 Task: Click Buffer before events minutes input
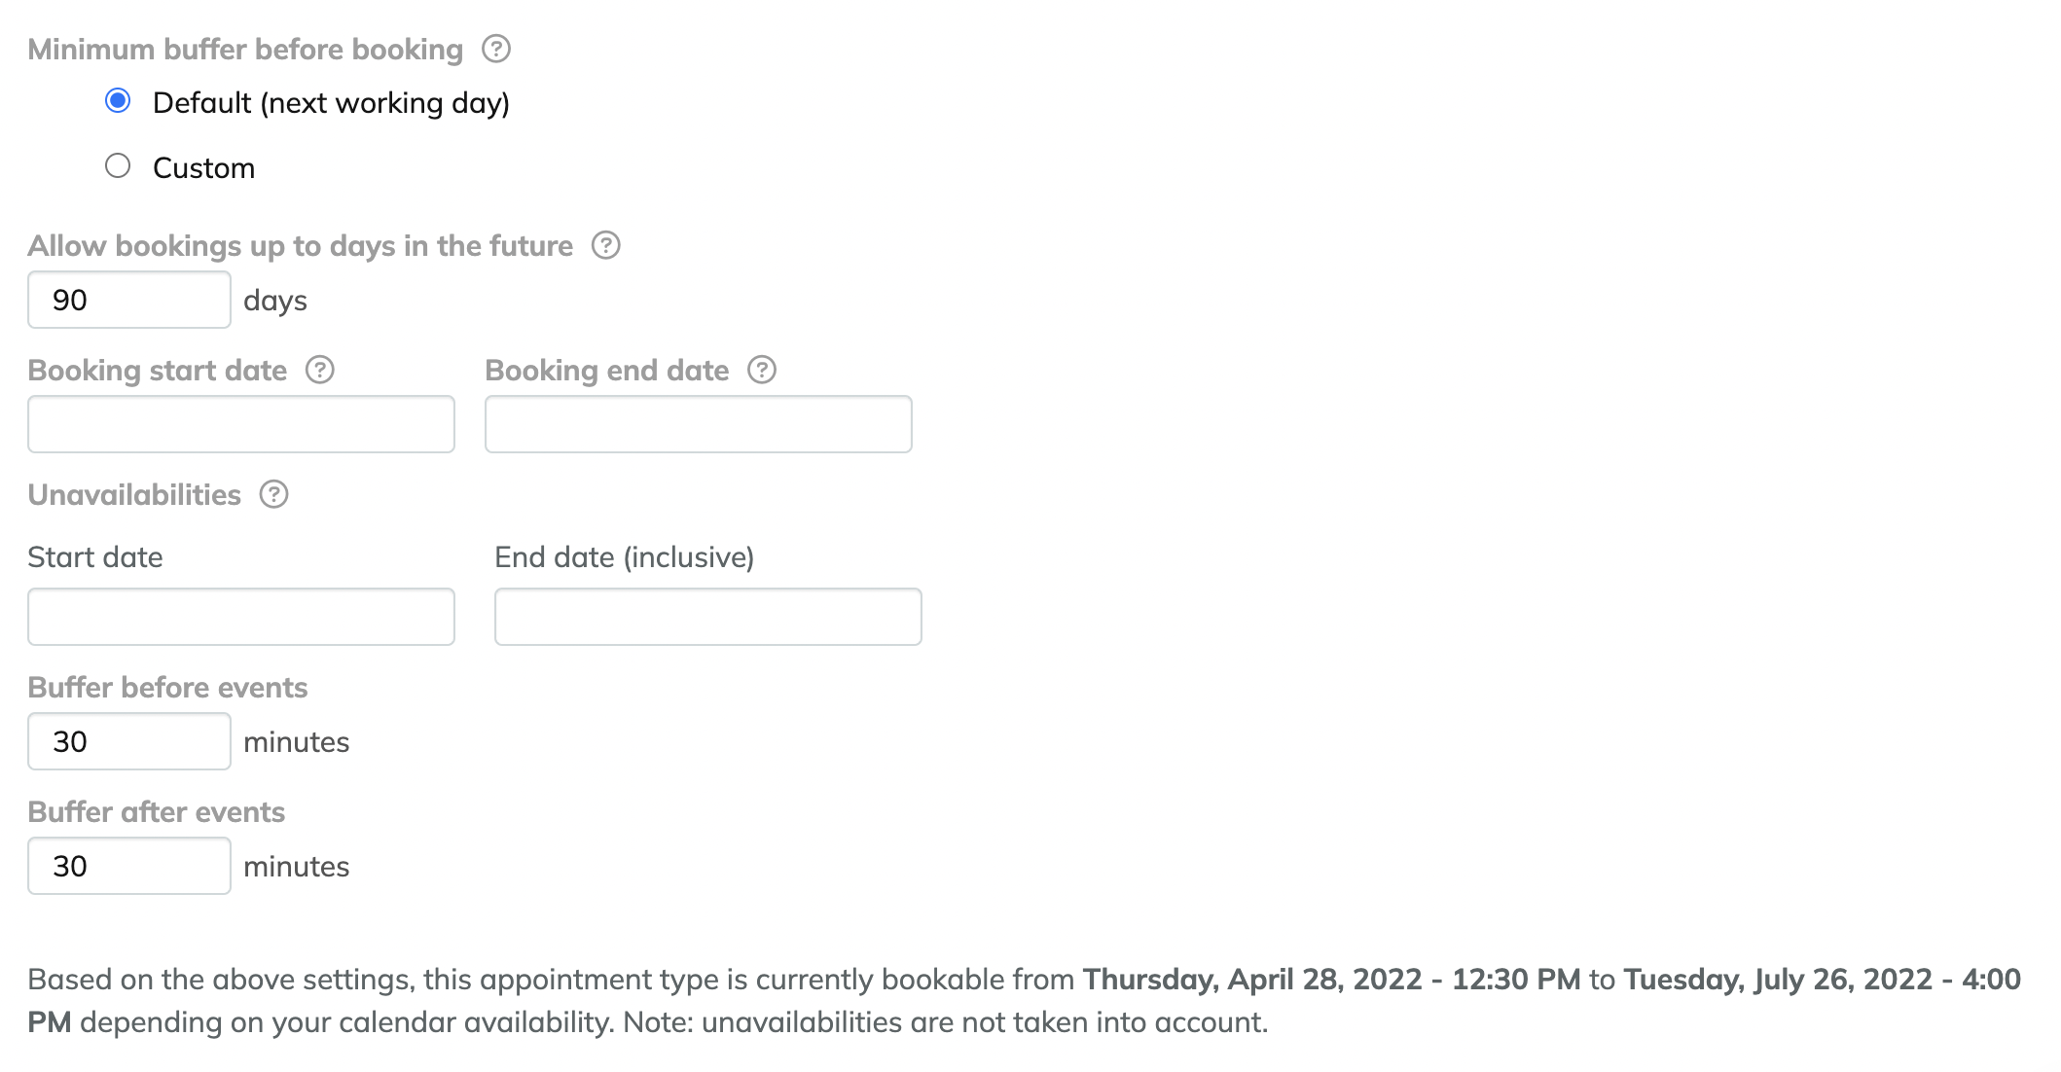click(129, 741)
